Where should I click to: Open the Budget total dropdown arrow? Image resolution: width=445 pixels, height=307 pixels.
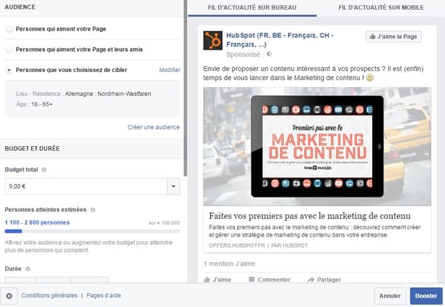[x=173, y=186]
